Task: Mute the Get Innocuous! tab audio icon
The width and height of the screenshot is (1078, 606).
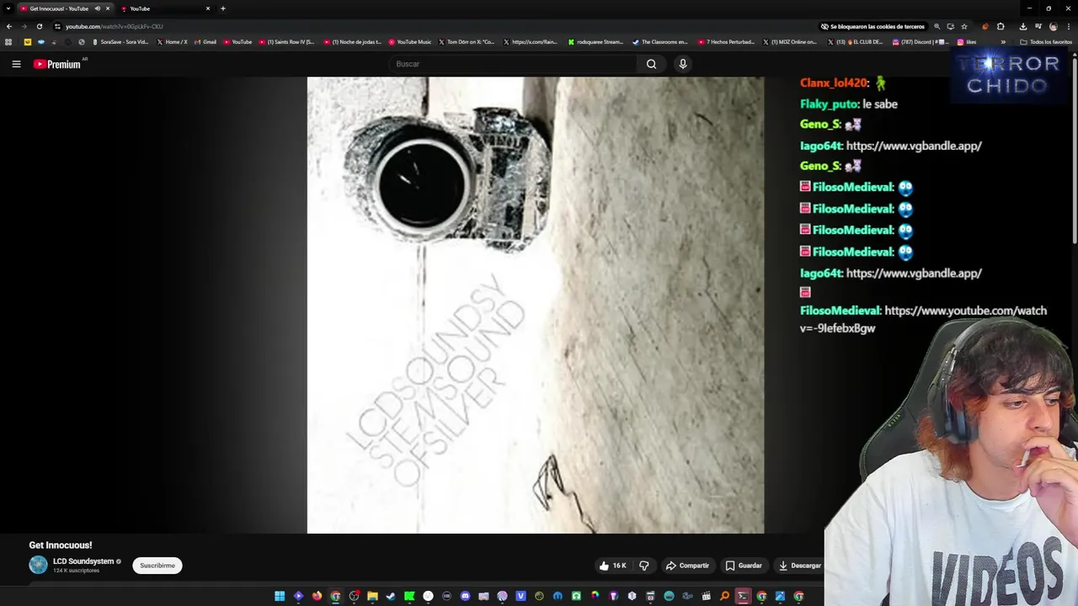Action: pos(97,8)
